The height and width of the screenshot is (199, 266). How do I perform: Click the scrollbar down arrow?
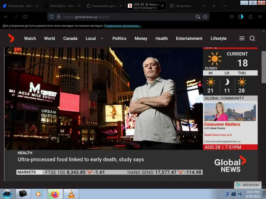click(x=264, y=187)
